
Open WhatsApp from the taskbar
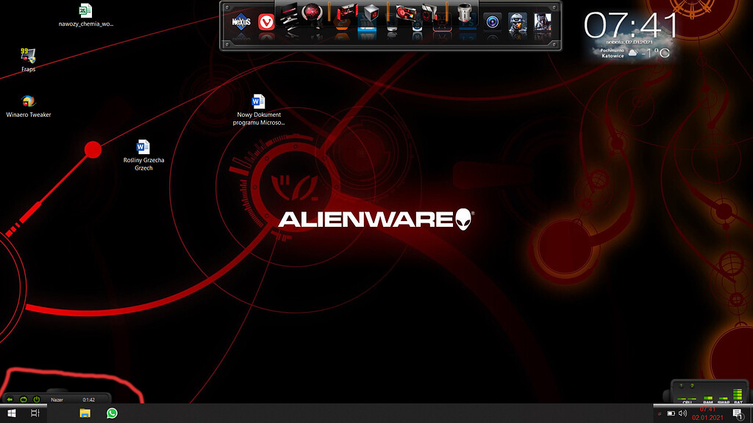[x=110, y=413]
